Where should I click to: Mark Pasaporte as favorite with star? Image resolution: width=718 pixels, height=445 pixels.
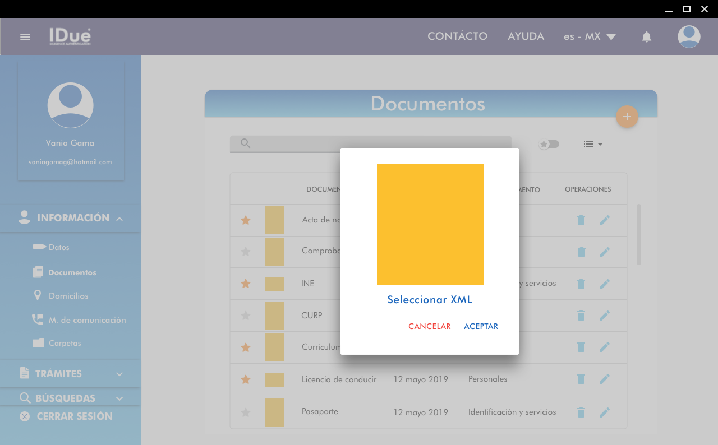pos(245,412)
